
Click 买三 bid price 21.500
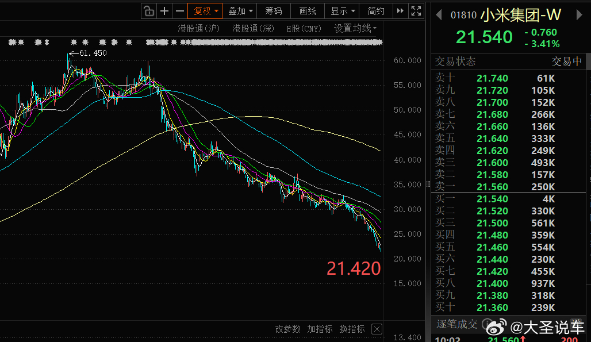point(492,223)
